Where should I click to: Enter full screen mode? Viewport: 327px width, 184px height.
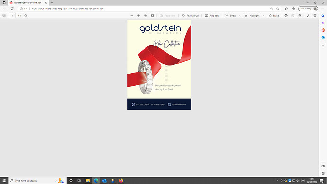pyautogui.click(x=308, y=16)
